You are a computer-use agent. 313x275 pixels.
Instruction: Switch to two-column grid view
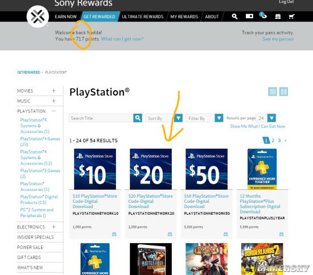[x=283, y=91]
